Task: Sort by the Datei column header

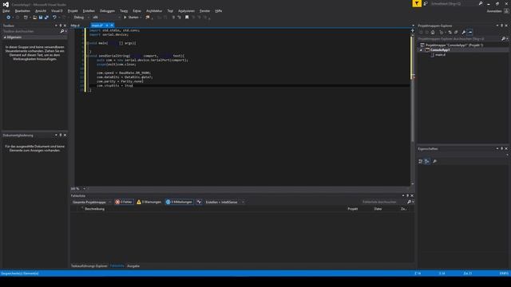Action: pos(378,209)
